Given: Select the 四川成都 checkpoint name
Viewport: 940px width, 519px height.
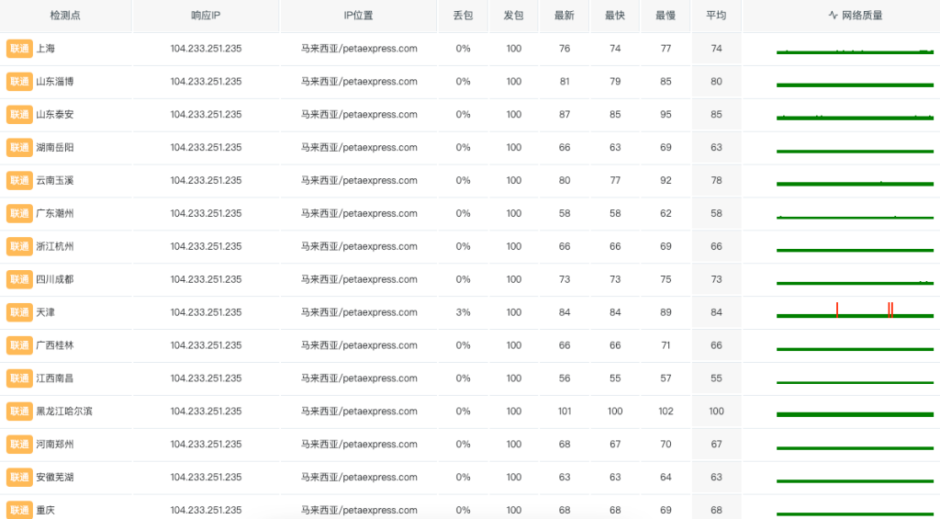Looking at the screenshot, I should 55,279.
